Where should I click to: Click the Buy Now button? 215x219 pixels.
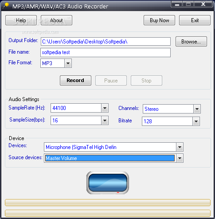pos(159,20)
